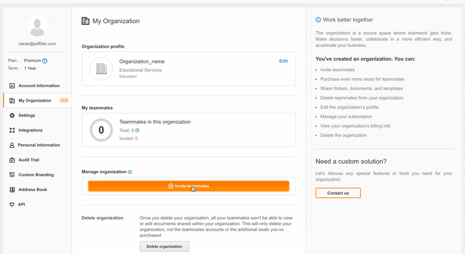Click Edit link in organization profile

coord(283,61)
